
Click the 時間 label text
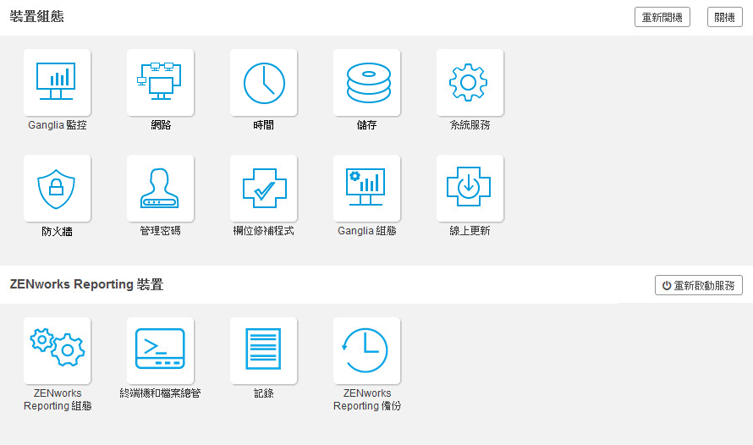click(x=264, y=125)
